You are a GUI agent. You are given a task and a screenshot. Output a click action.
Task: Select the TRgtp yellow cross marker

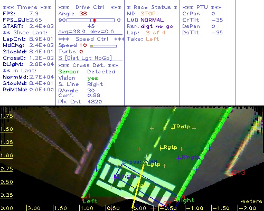(173, 128)
